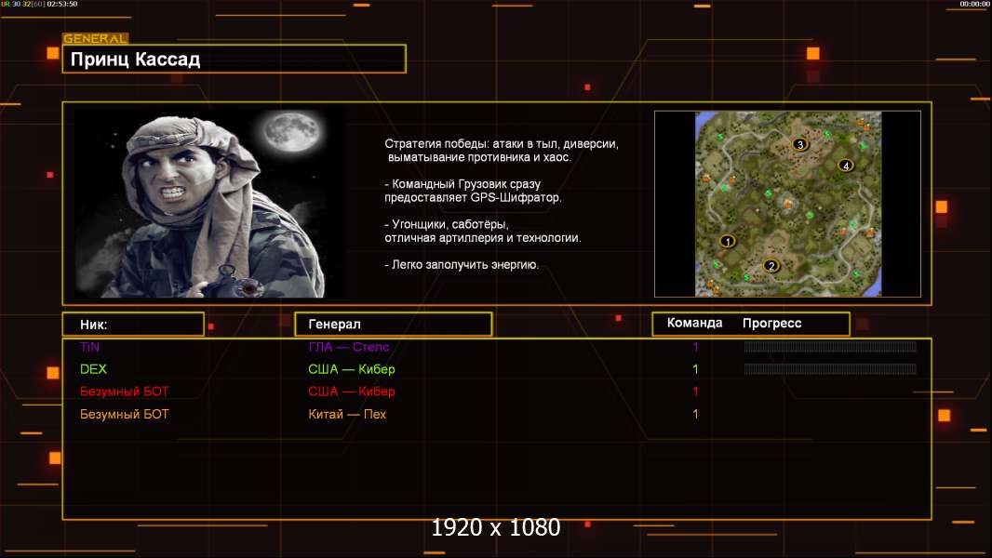Image resolution: width=992 pixels, height=558 pixels.
Task: Select start position 2 on the minimap
Action: (771, 266)
